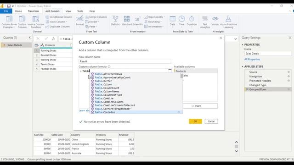Click formula bar confirm checkmark
294x165 pixels.
coord(46,38)
